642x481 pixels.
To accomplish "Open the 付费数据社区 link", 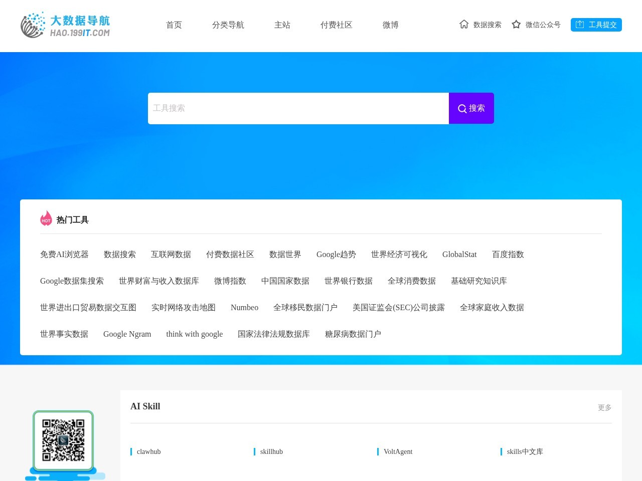I will click(x=230, y=255).
